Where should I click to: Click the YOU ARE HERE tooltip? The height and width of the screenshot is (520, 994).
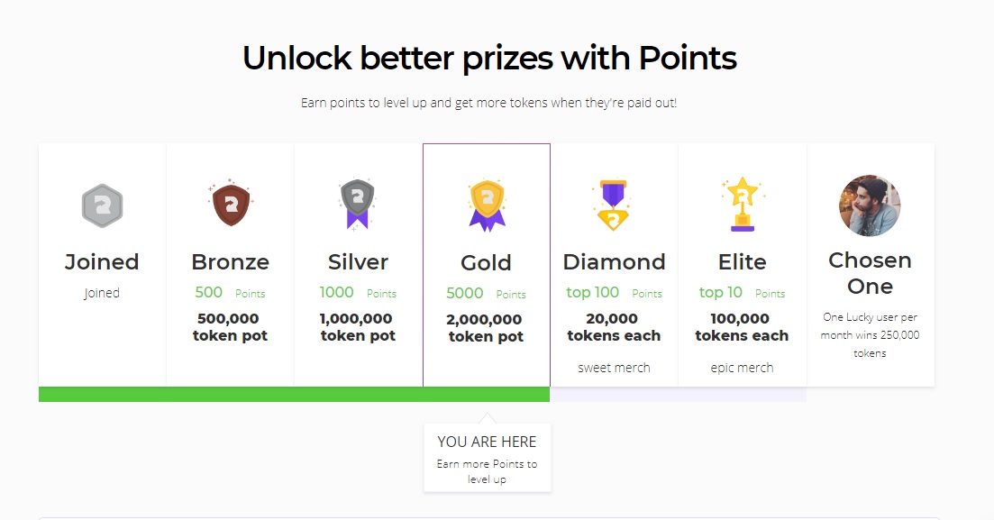(x=487, y=457)
